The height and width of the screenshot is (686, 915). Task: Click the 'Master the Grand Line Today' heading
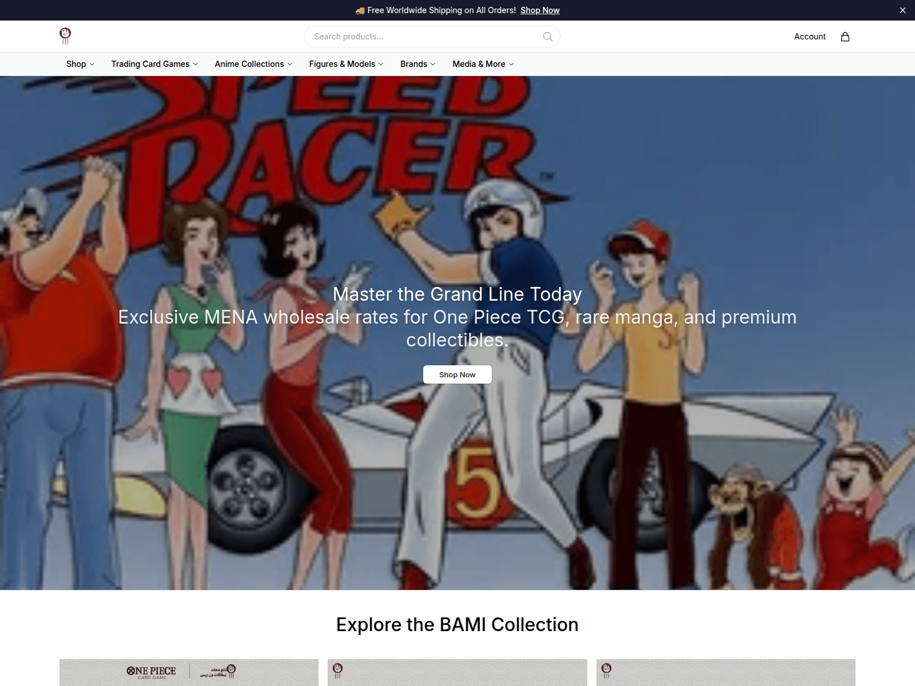pyautogui.click(x=457, y=294)
